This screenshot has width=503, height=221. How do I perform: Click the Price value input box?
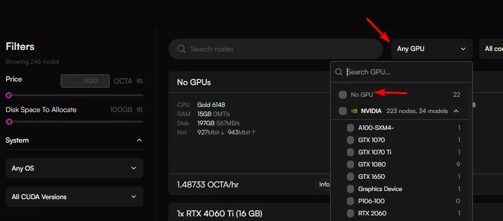click(x=85, y=81)
